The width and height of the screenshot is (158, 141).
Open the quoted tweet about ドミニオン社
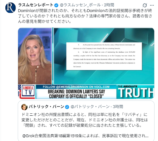click(x=86, y=121)
